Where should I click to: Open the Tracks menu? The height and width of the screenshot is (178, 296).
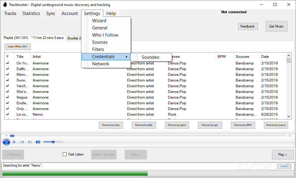point(10,13)
